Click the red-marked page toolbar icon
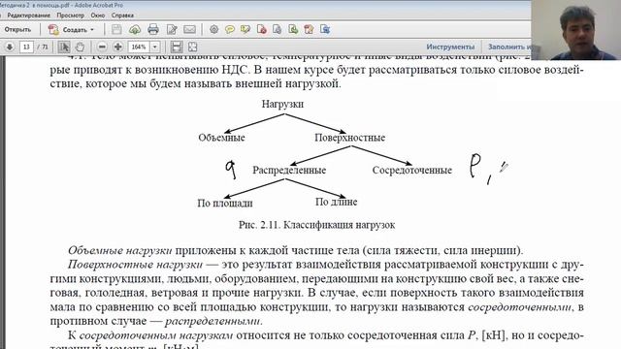621x349 pixels. [x=261, y=30]
